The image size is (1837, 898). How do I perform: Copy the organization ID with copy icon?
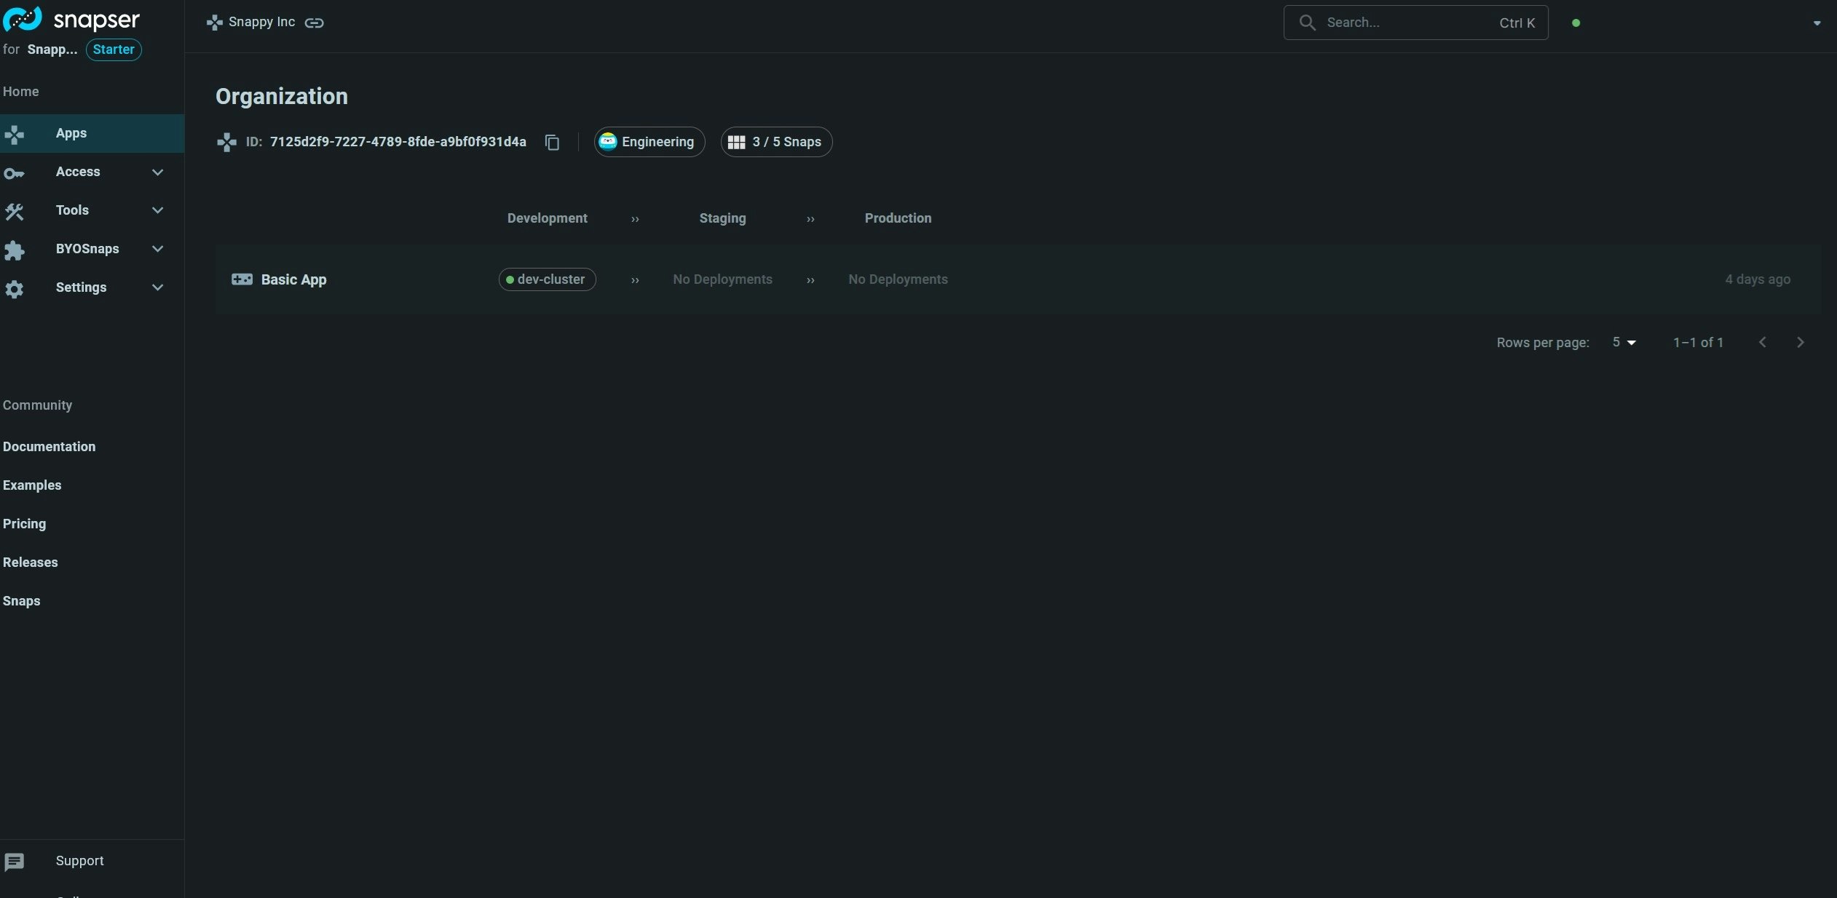click(552, 143)
